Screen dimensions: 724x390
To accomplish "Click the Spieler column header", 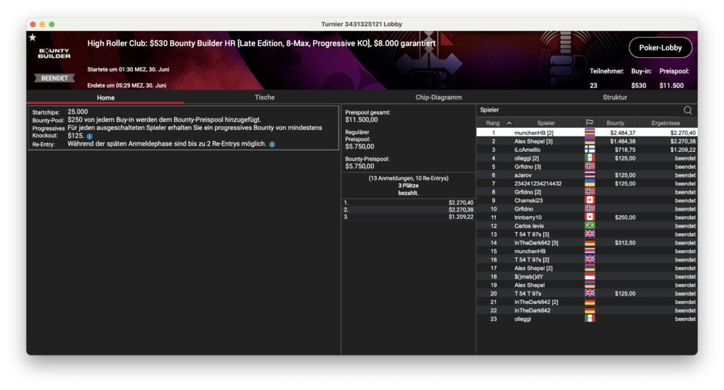I will point(546,123).
